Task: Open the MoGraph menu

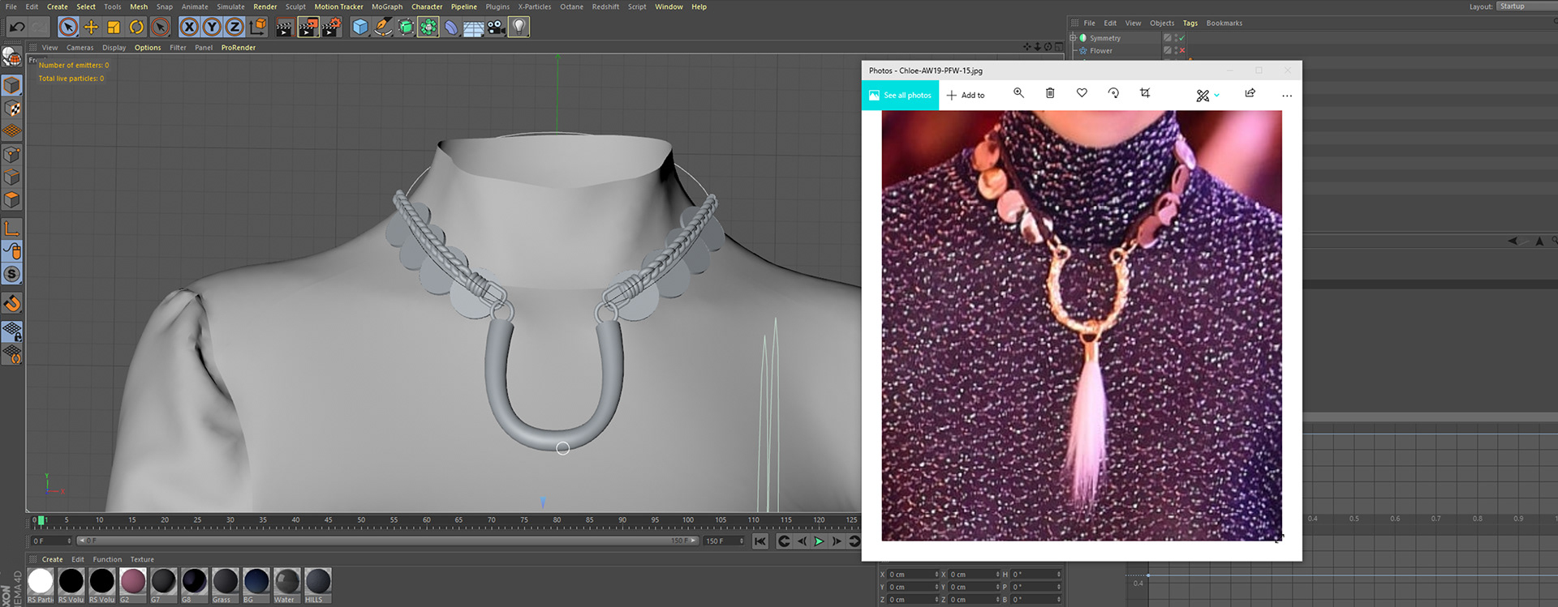Action: (387, 6)
